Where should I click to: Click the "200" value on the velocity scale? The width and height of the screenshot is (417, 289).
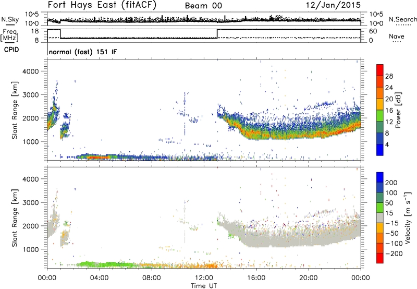click(391, 183)
